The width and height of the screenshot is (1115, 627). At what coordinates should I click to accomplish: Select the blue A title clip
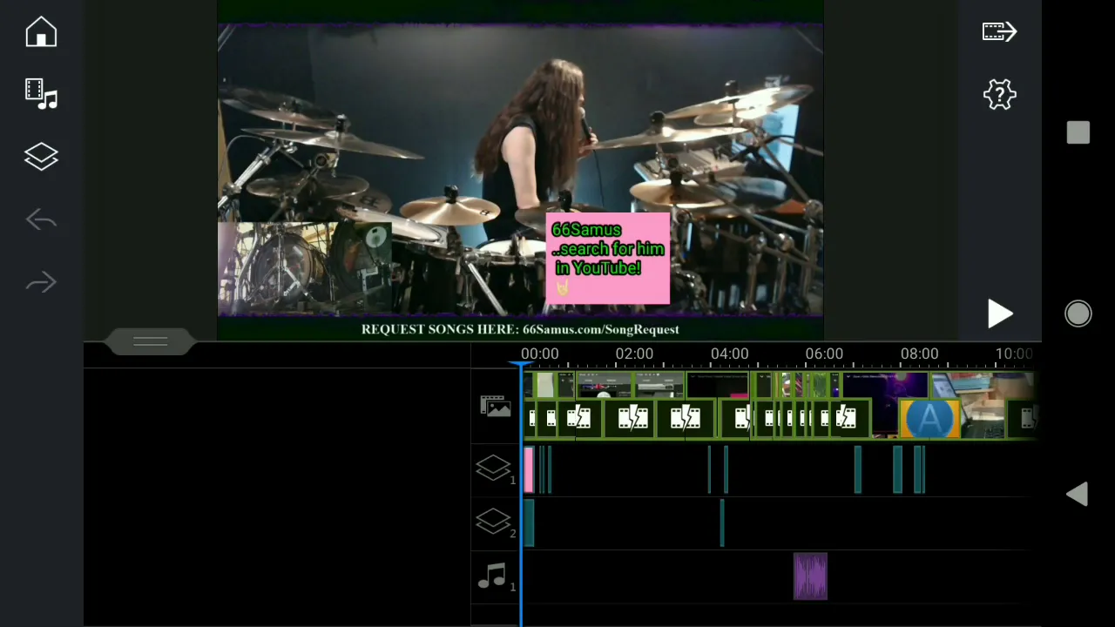coord(929,419)
